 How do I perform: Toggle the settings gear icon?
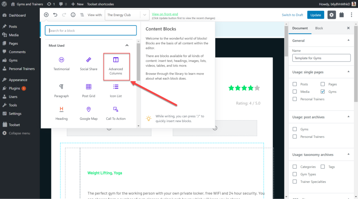point(331,15)
